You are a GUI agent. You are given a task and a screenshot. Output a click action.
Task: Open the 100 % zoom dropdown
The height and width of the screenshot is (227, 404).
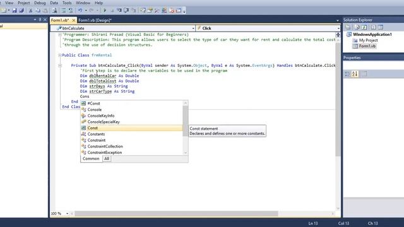pos(68,213)
